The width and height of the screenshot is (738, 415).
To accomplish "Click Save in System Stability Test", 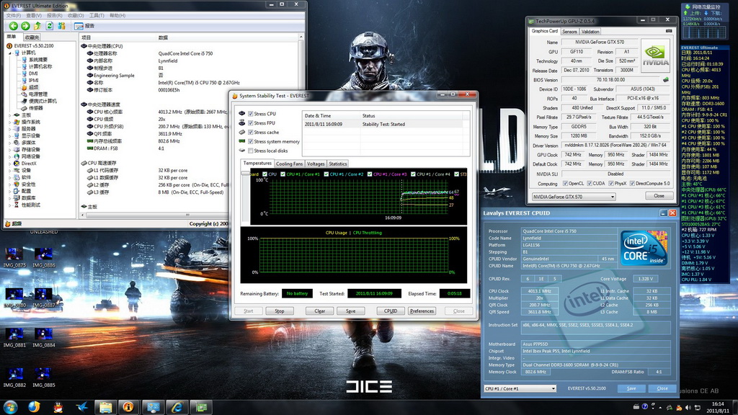I will click(351, 311).
